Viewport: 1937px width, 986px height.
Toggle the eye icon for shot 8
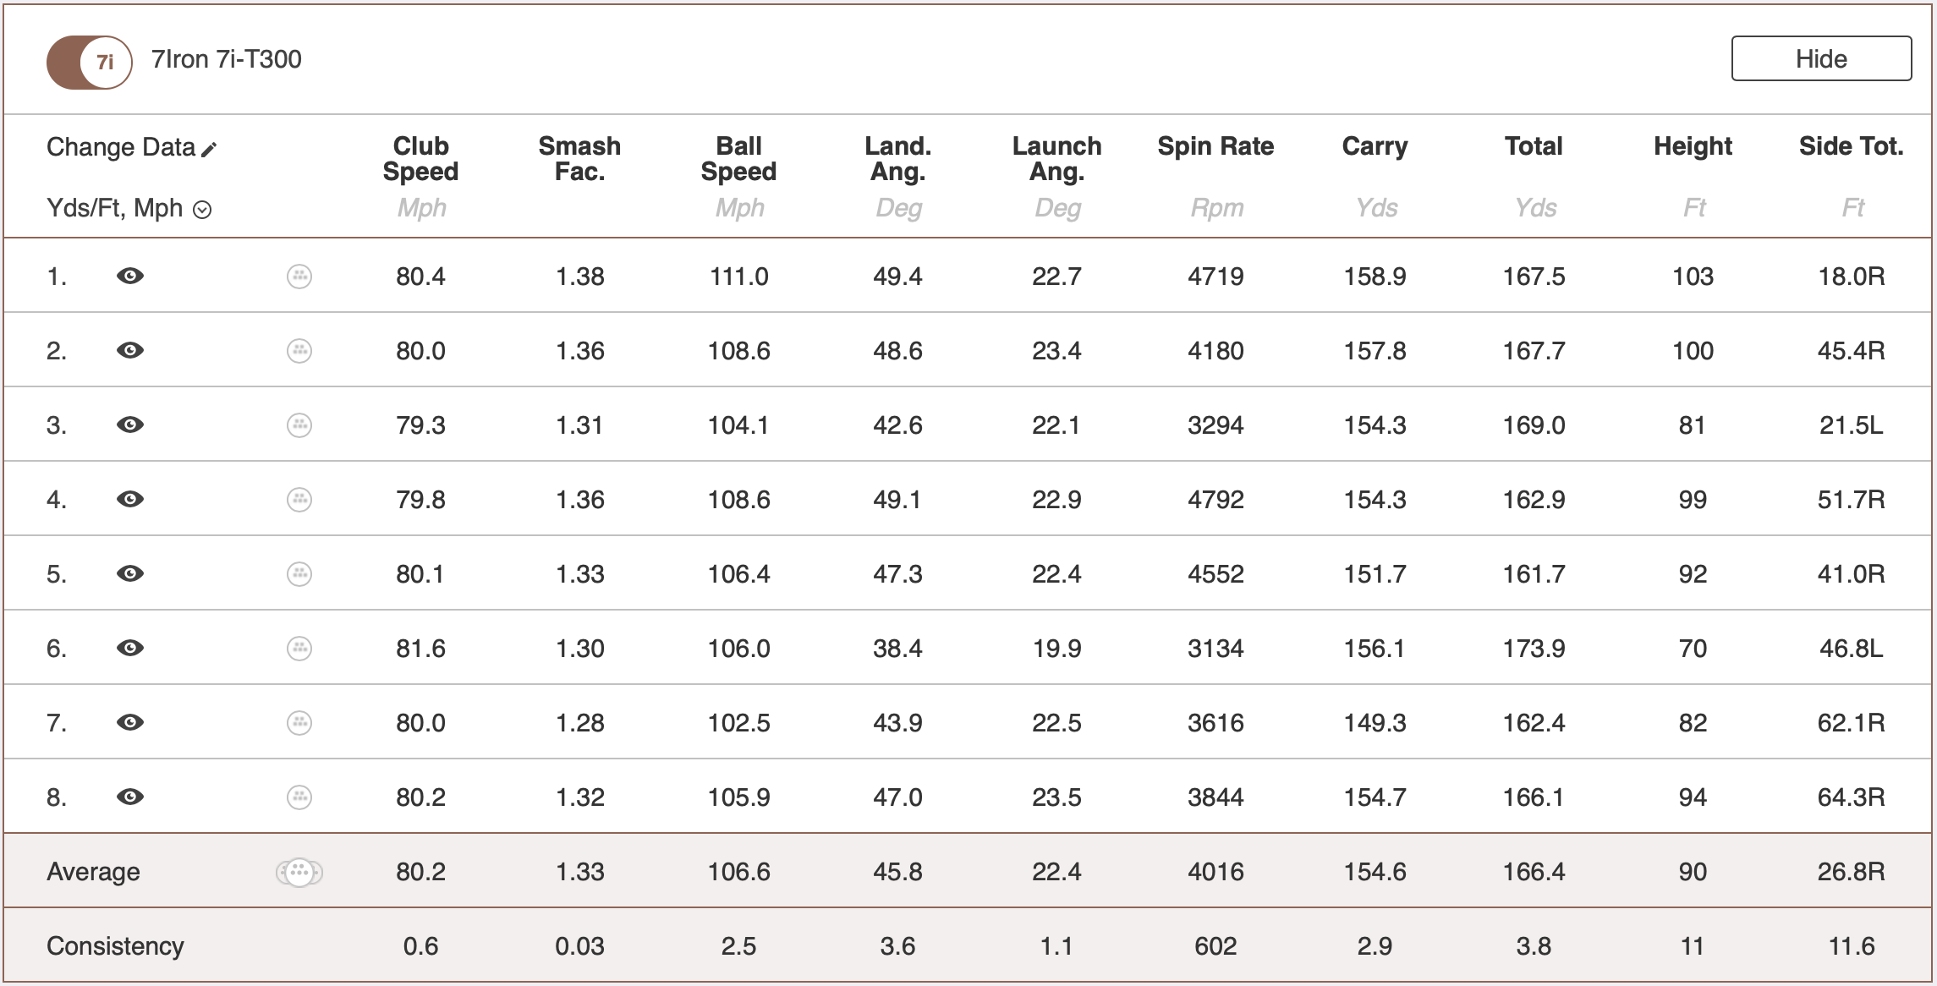click(130, 797)
